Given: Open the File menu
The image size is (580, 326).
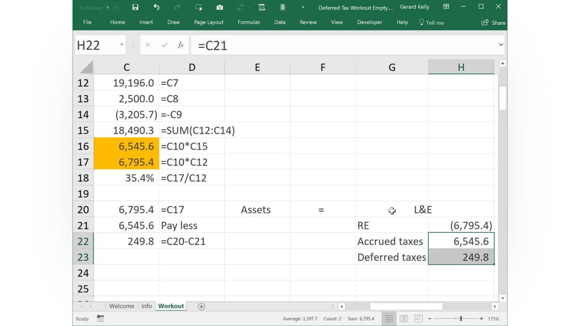Looking at the screenshot, I should point(87,22).
